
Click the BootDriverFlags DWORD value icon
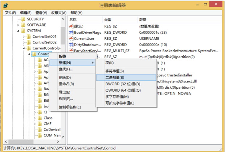71,33
